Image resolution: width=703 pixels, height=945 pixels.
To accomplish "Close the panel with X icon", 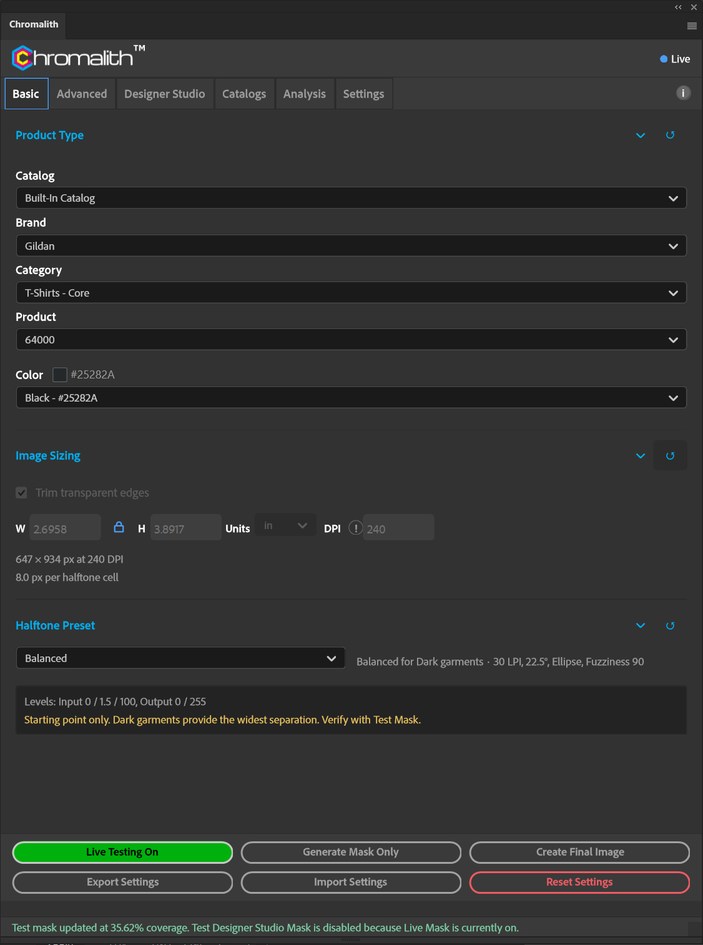I will pyautogui.click(x=694, y=7).
